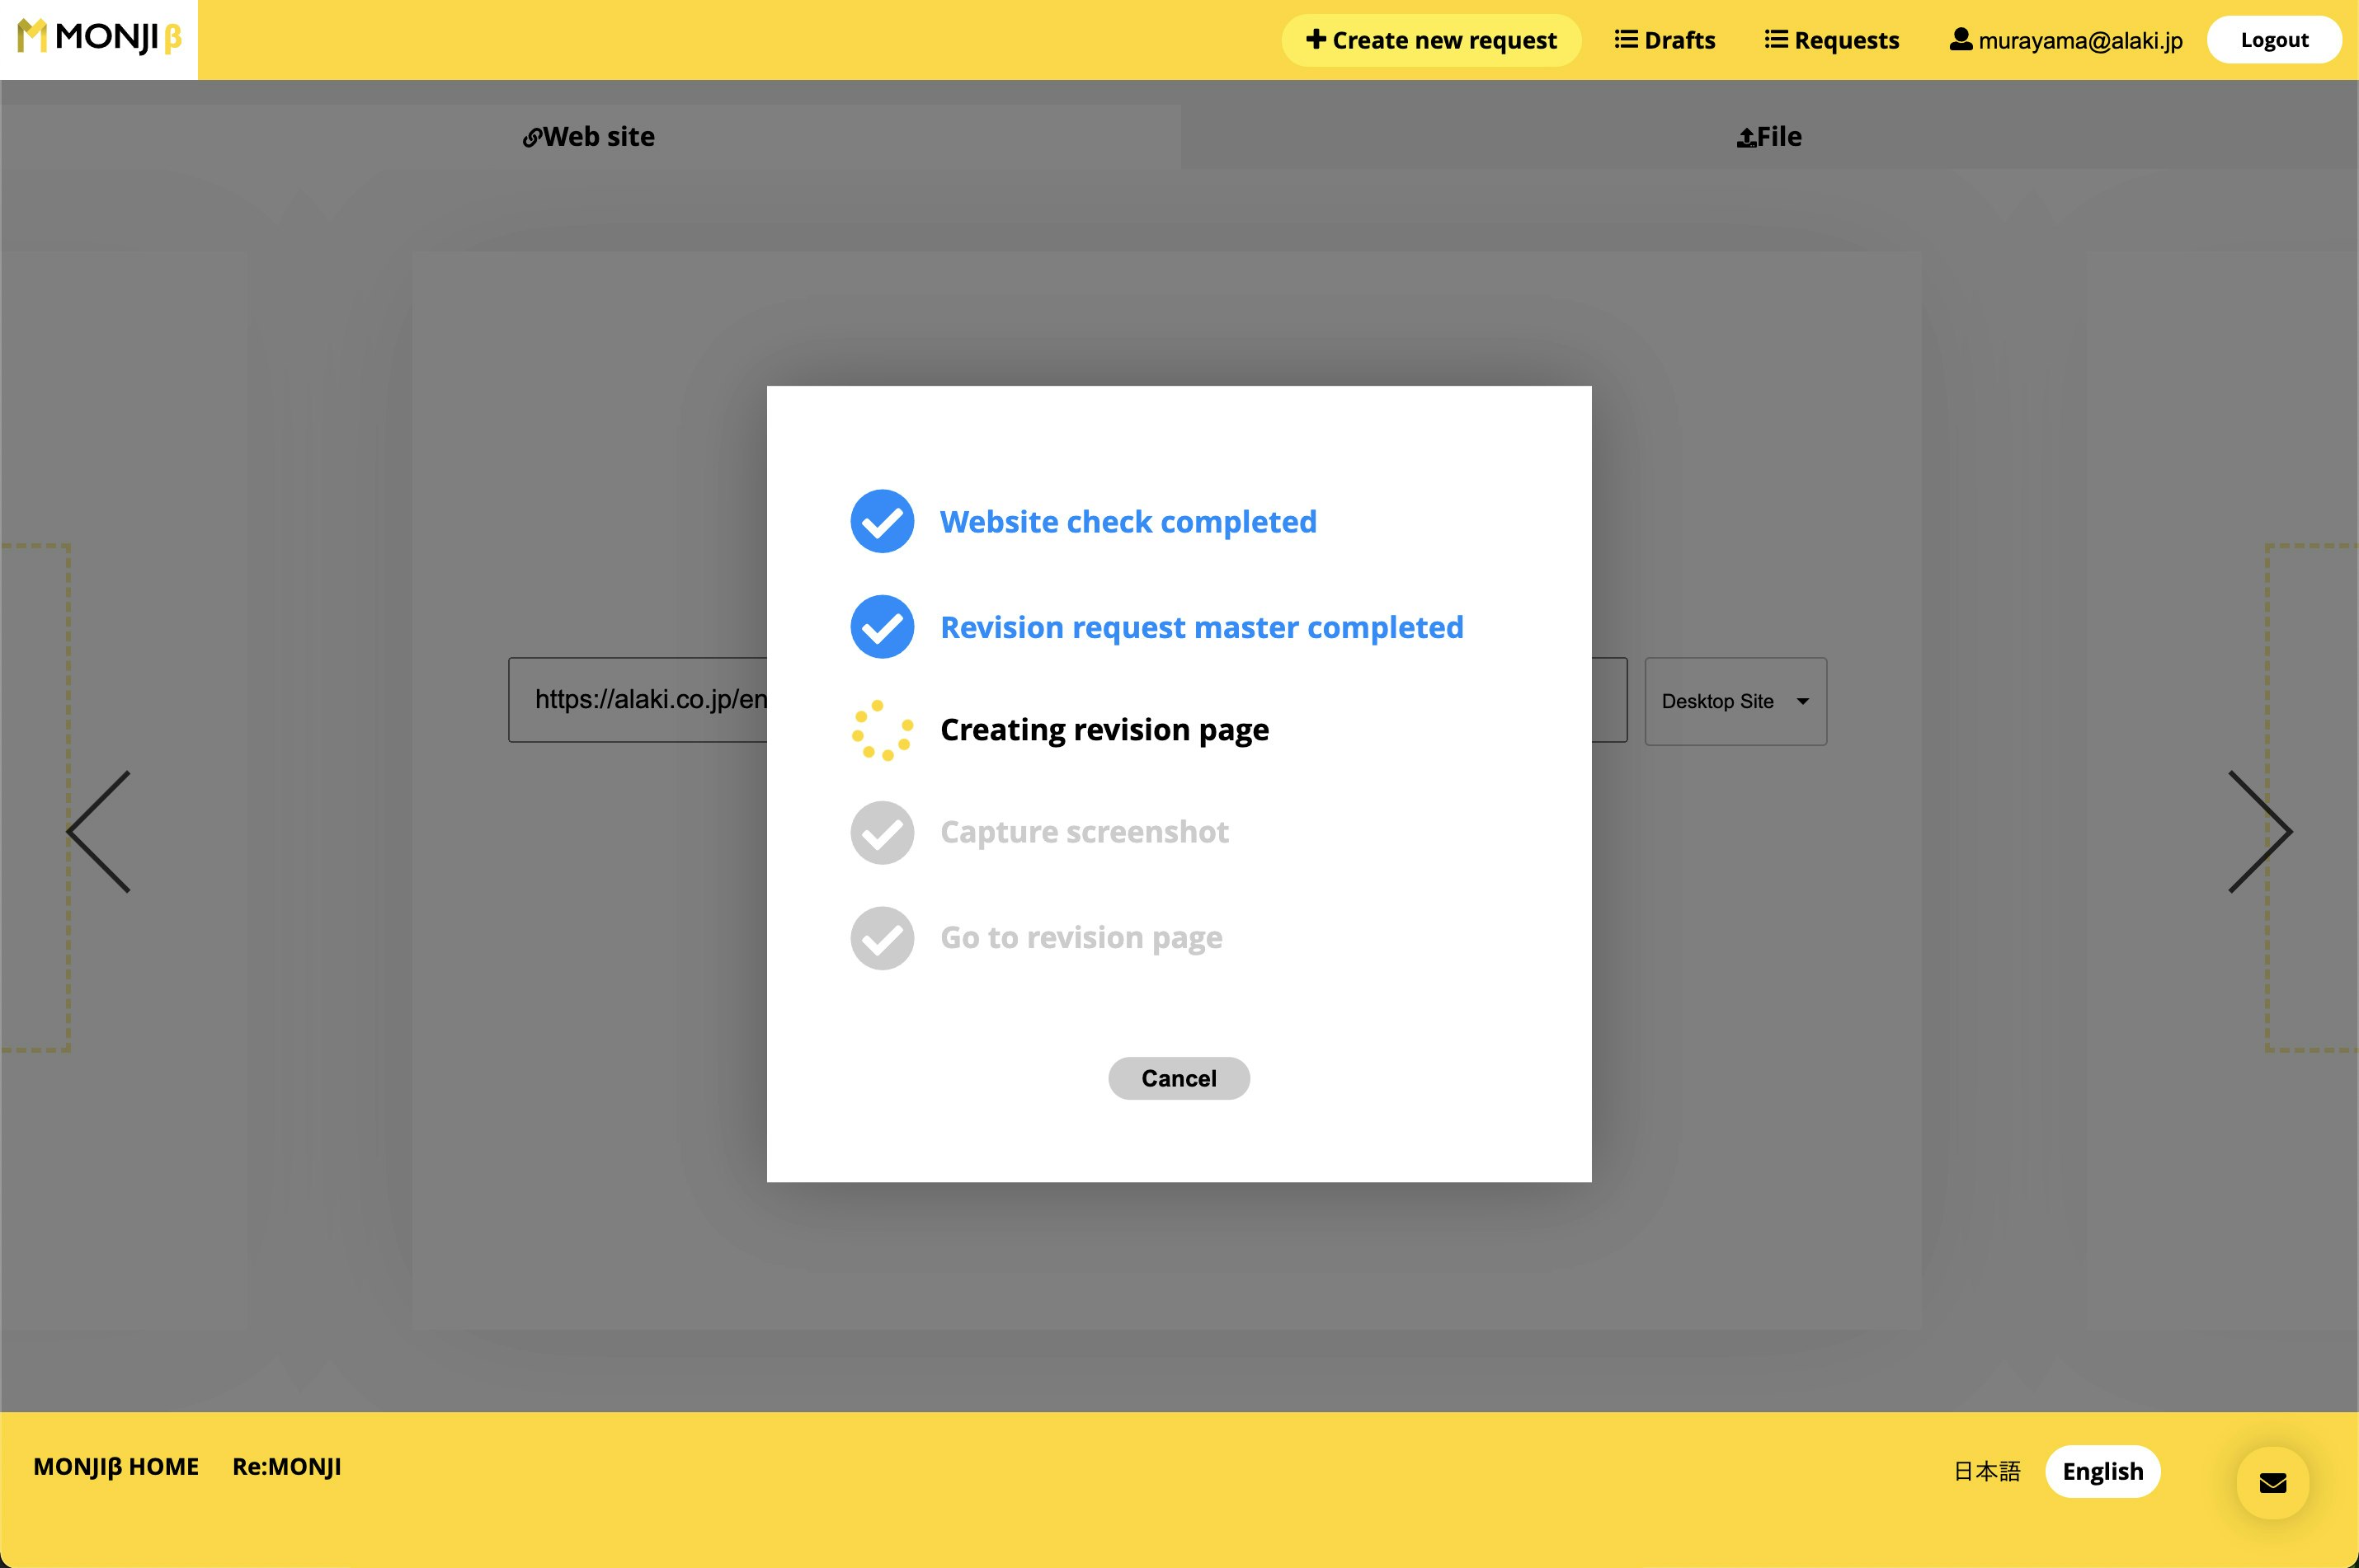The image size is (2359, 1568).
Task: Switch to the File tab
Action: tap(1768, 137)
